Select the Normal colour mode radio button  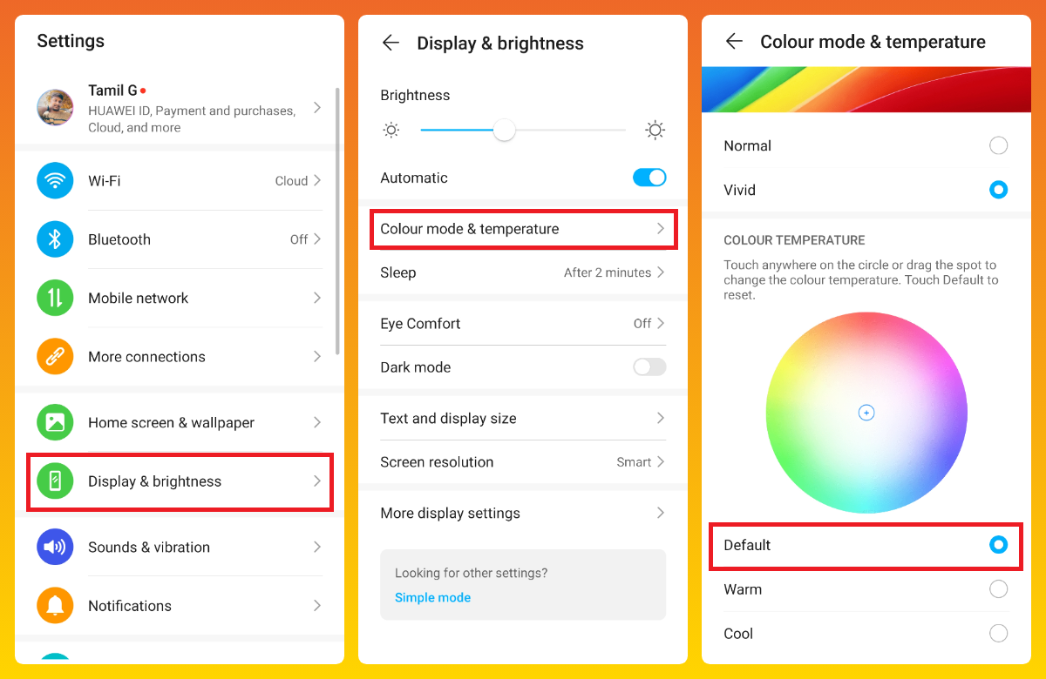click(998, 145)
